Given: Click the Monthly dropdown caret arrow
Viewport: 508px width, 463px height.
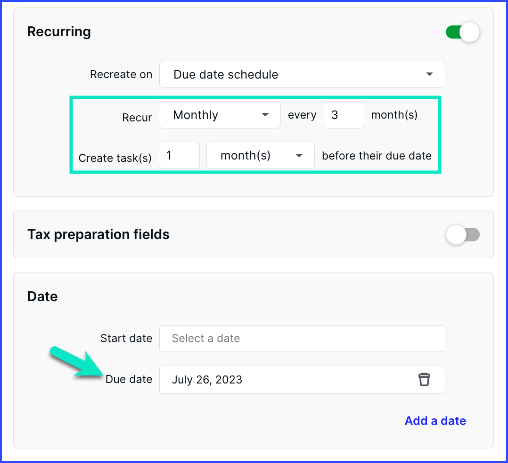Looking at the screenshot, I should coord(265,115).
